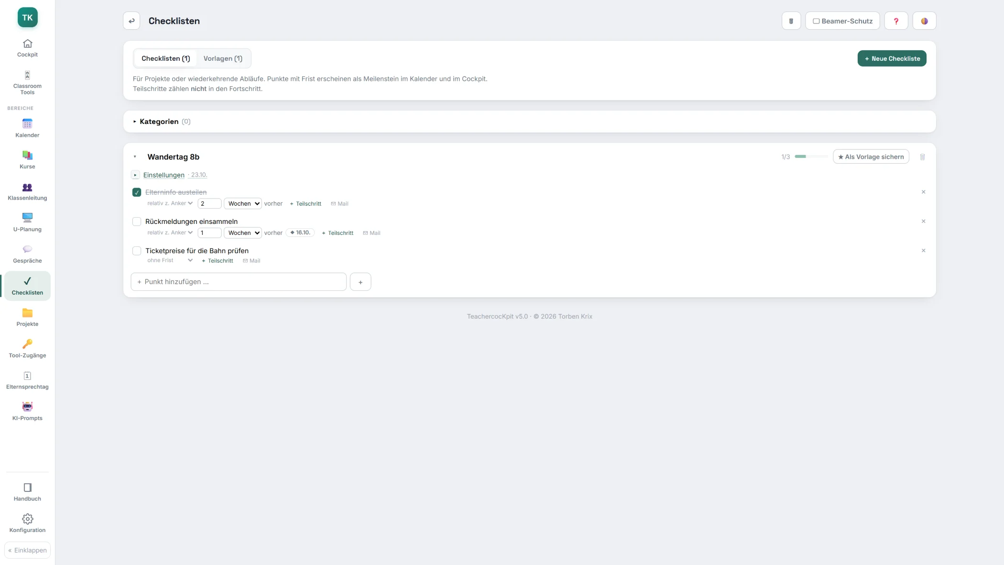
Task: Open help via red question mark
Action: point(896,21)
